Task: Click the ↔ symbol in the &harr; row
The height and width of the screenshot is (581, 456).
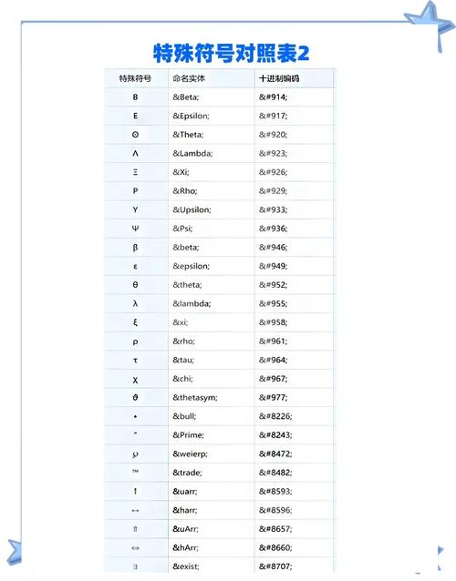Action: tap(135, 511)
